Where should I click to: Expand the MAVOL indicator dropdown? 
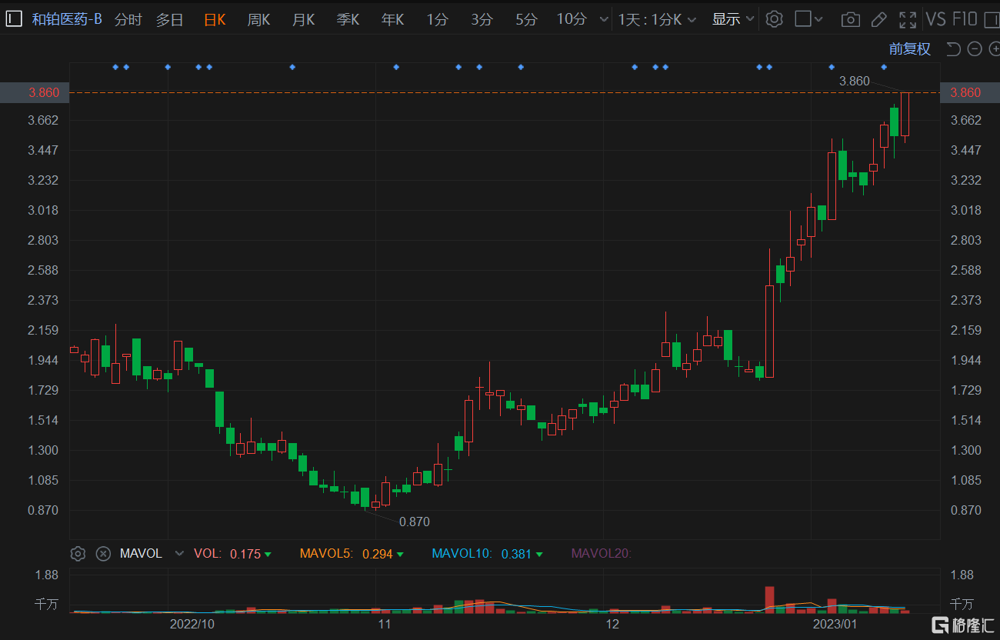click(180, 553)
